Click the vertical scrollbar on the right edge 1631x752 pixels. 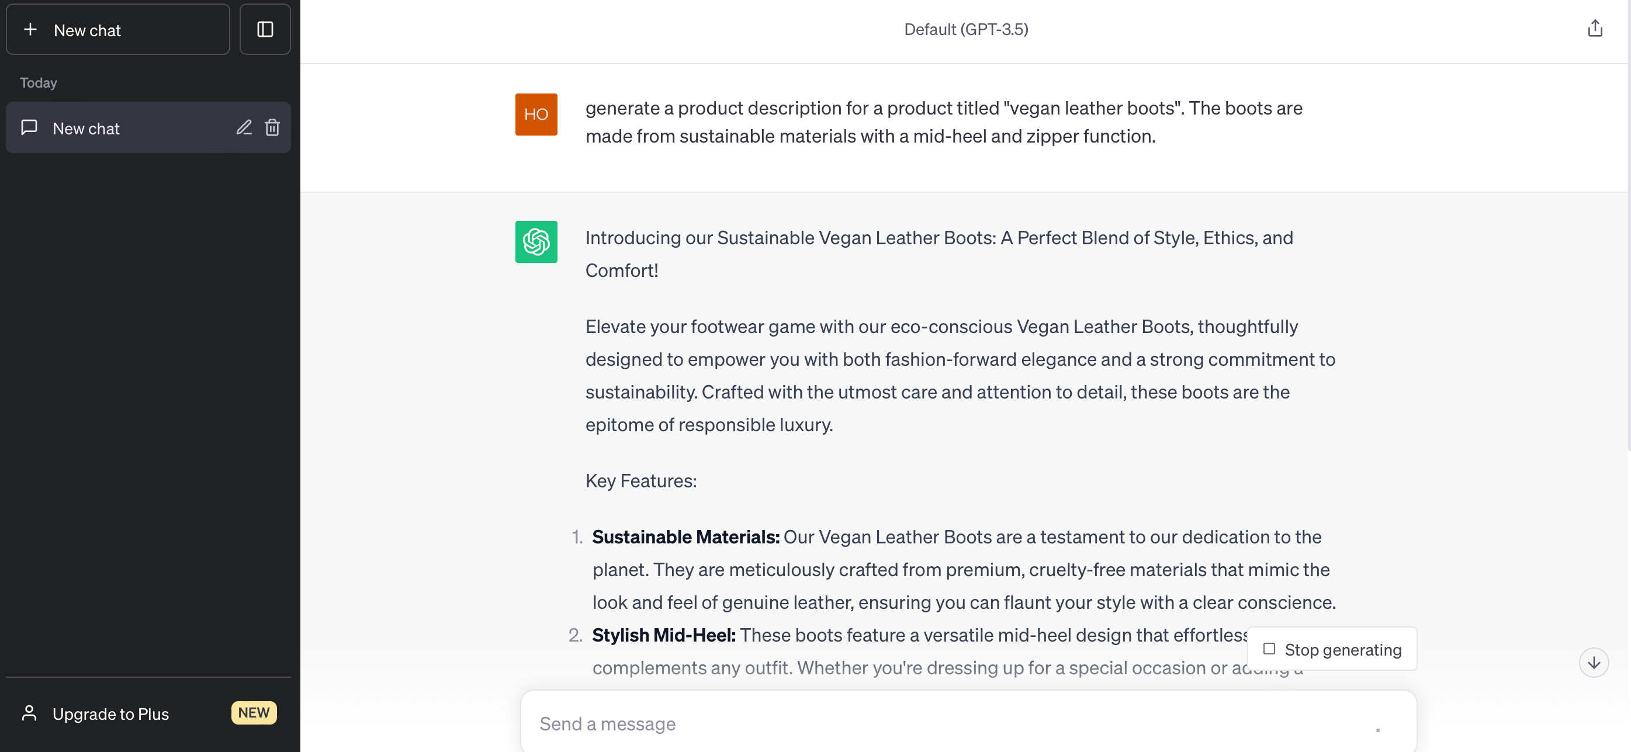(1628, 253)
